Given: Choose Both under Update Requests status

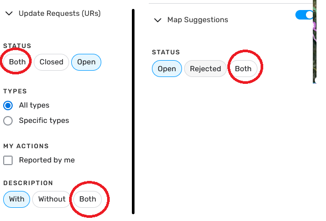Looking at the screenshot, I should click(17, 62).
